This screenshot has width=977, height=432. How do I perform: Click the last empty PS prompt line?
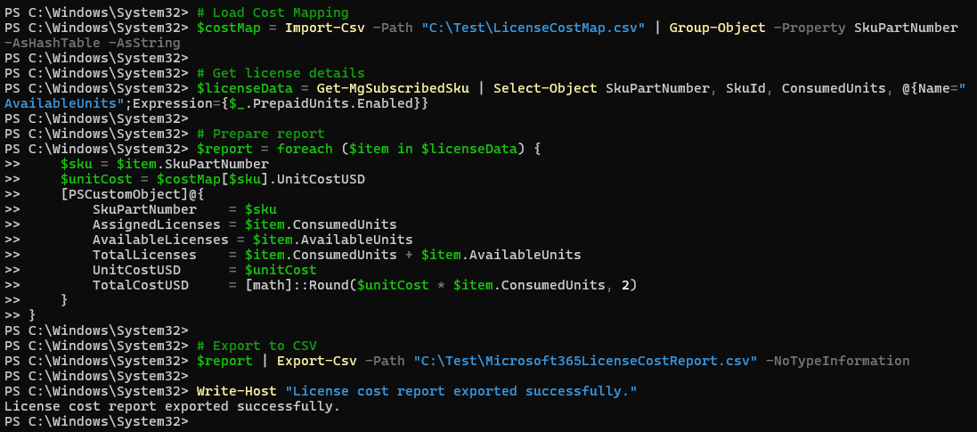(x=96, y=420)
